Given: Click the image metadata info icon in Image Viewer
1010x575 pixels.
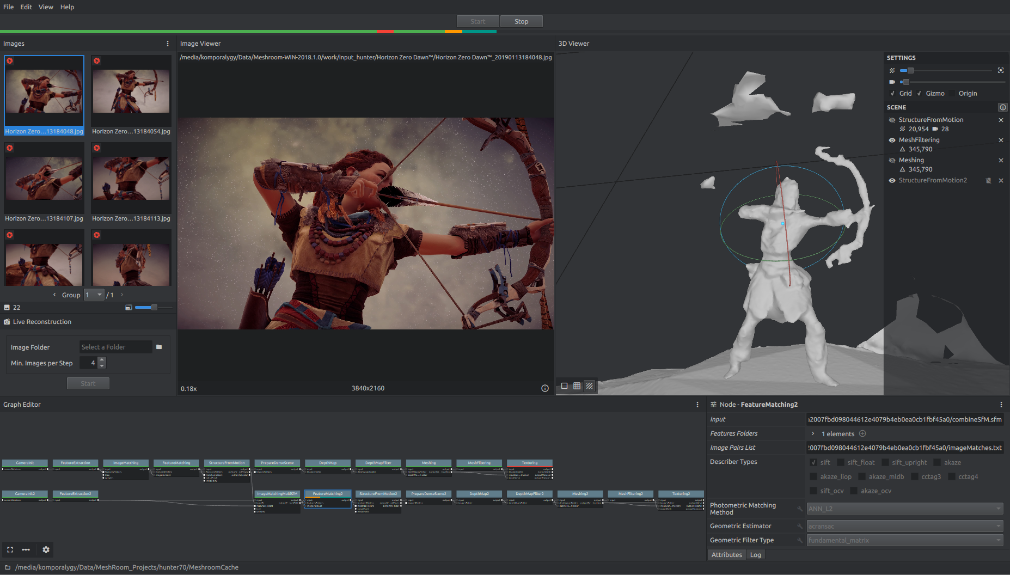Looking at the screenshot, I should (544, 388).
